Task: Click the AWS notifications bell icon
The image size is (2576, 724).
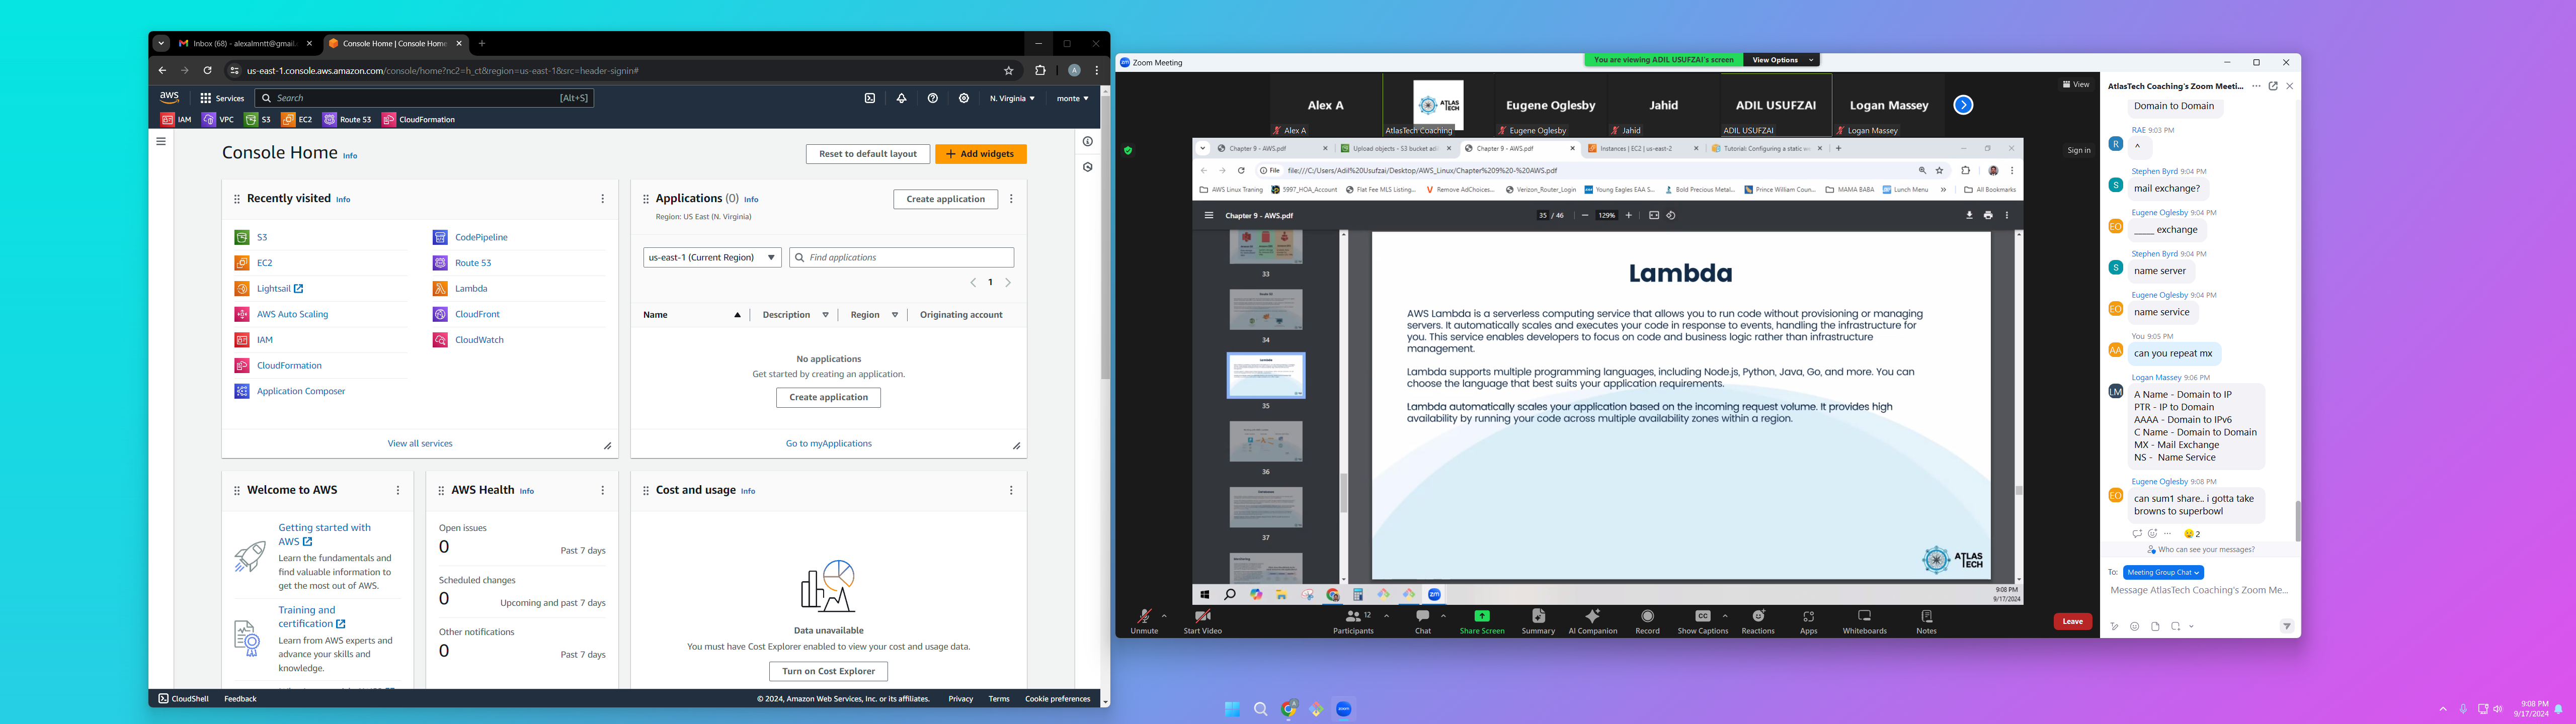Action: 901,98
